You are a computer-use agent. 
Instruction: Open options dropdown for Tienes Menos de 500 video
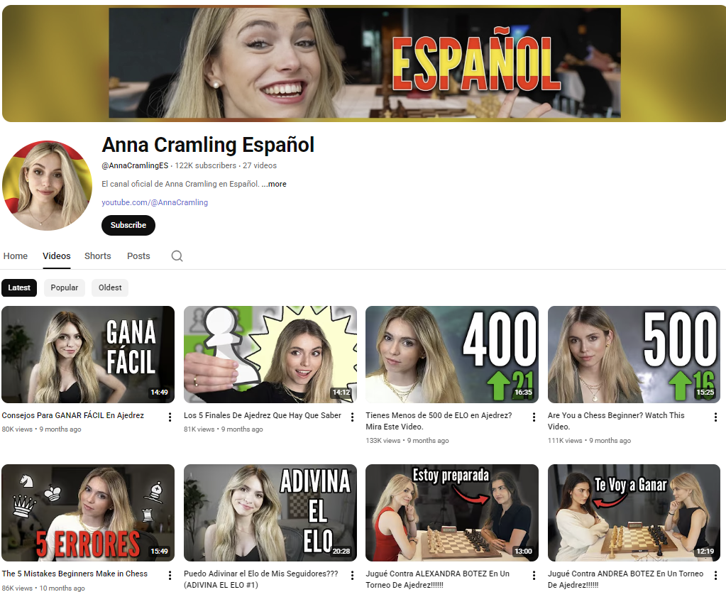pos(533,417)
